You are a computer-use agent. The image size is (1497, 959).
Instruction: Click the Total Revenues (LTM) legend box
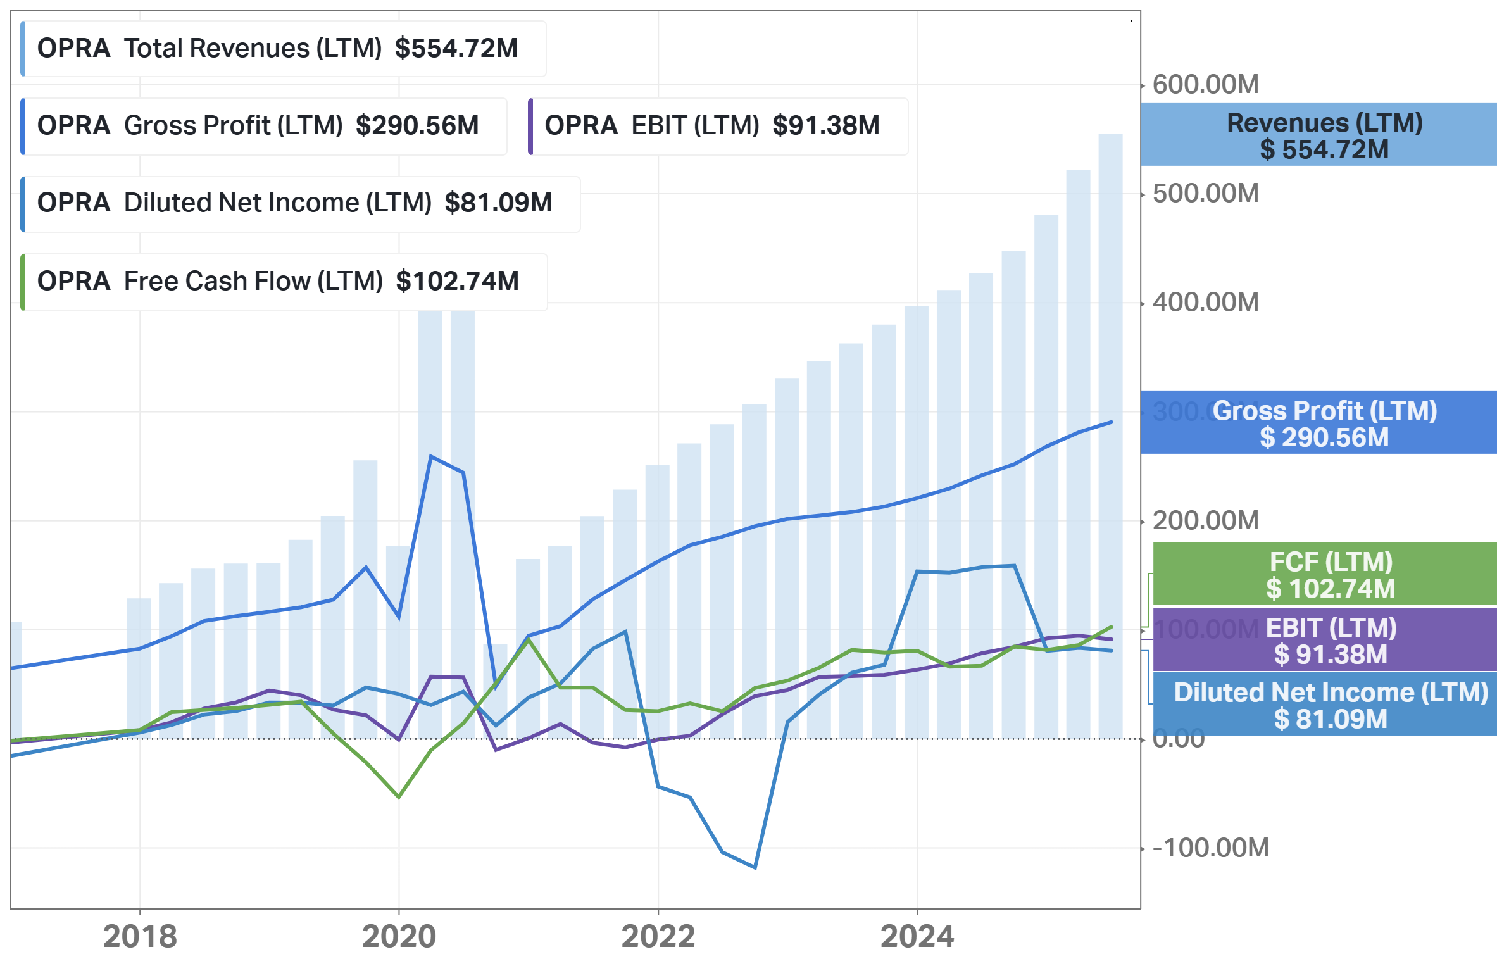pos(284,49)
